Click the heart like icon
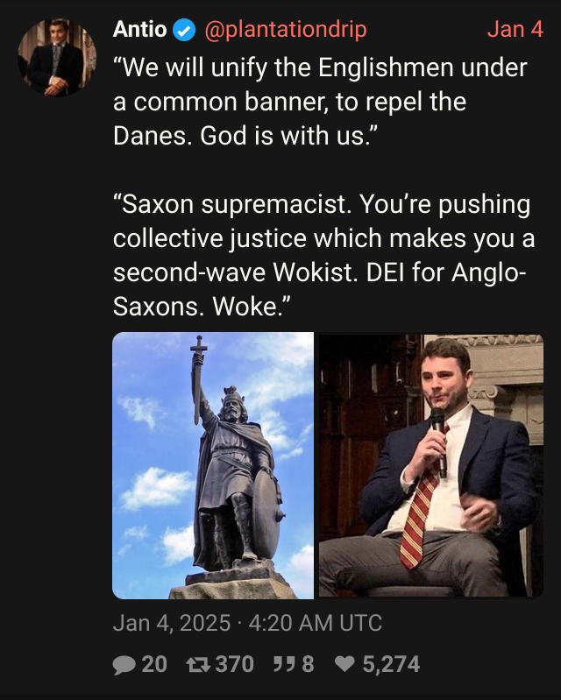561x700 pixels. [344, 664]
